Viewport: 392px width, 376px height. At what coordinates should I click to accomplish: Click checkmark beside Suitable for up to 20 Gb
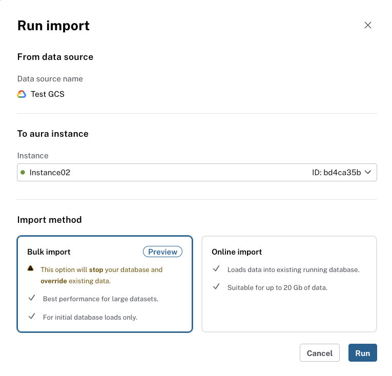click(x=216, y=286)
